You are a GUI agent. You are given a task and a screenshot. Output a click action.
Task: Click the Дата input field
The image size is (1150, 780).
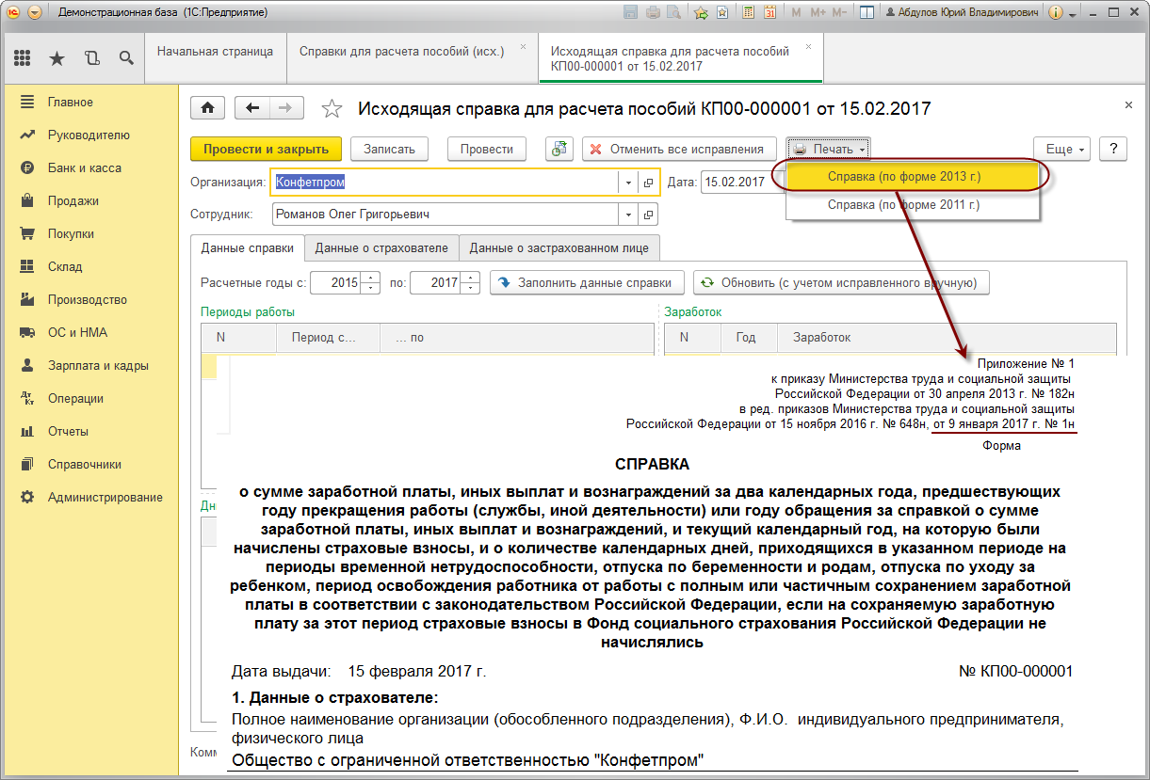click(x=735, y=183)
